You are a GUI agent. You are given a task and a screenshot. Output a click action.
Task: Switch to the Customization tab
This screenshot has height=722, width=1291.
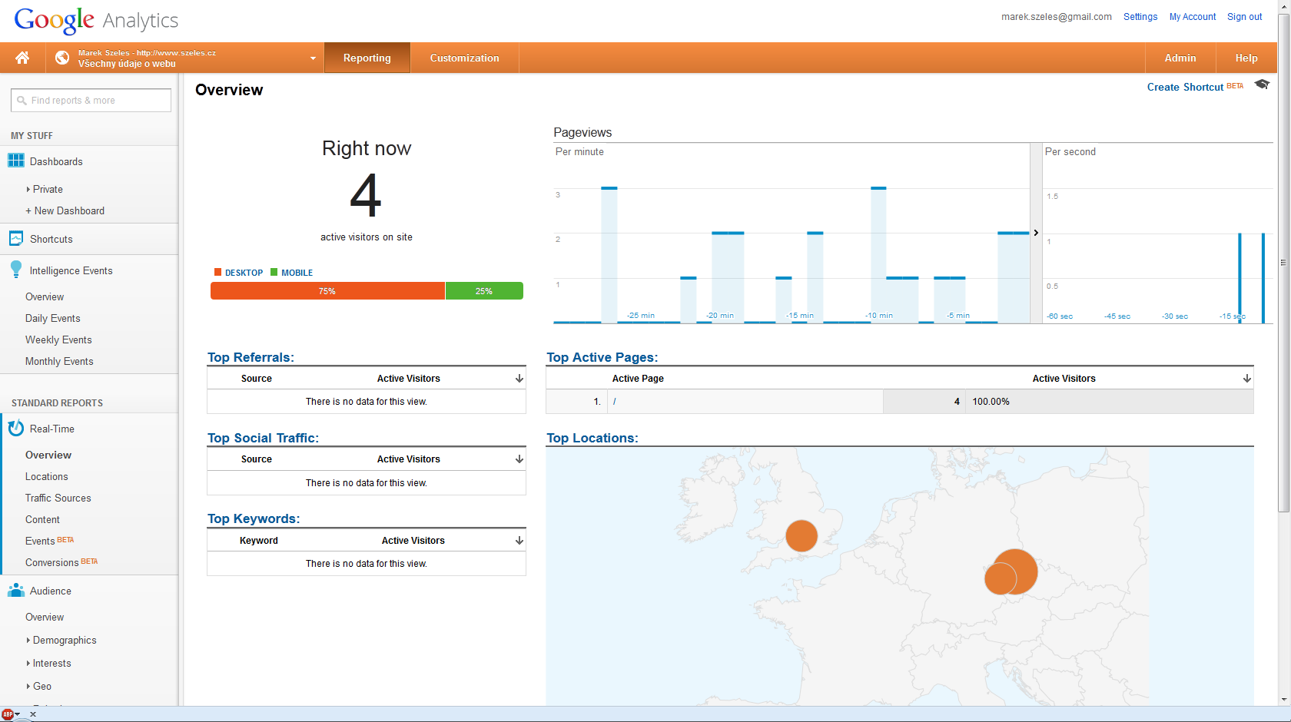464,58
